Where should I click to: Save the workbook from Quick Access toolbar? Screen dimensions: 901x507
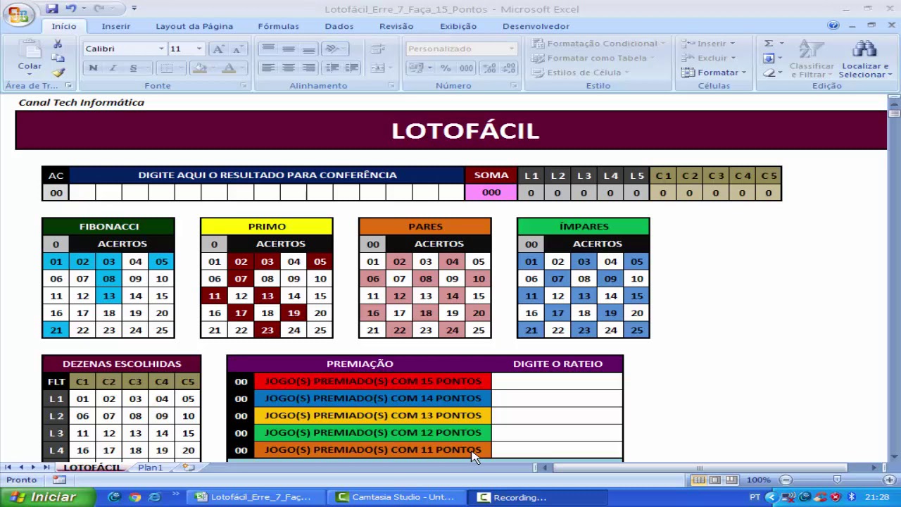[51, 8]
